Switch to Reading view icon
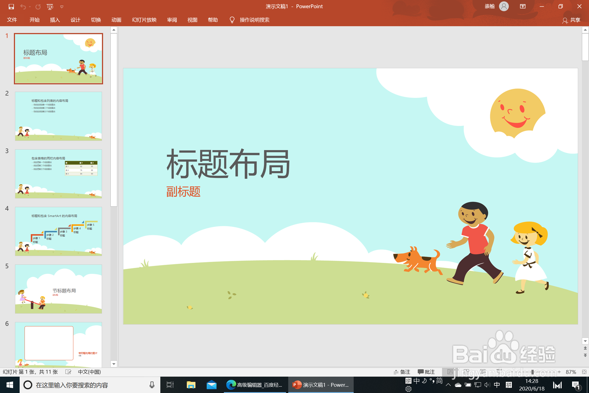 (x=483, y=372)
